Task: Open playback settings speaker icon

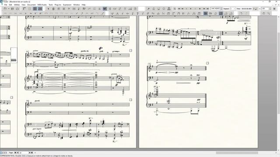Action: pyautogui.click(x=274, y=9)
